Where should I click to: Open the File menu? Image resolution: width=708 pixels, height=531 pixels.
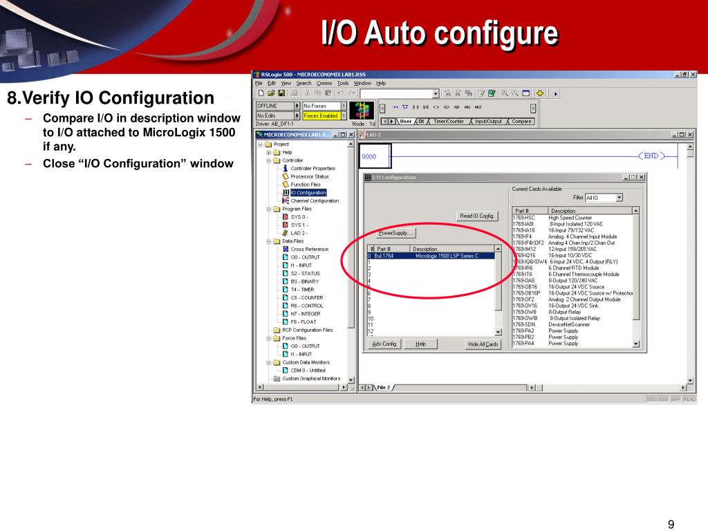(x=259, y=83)
